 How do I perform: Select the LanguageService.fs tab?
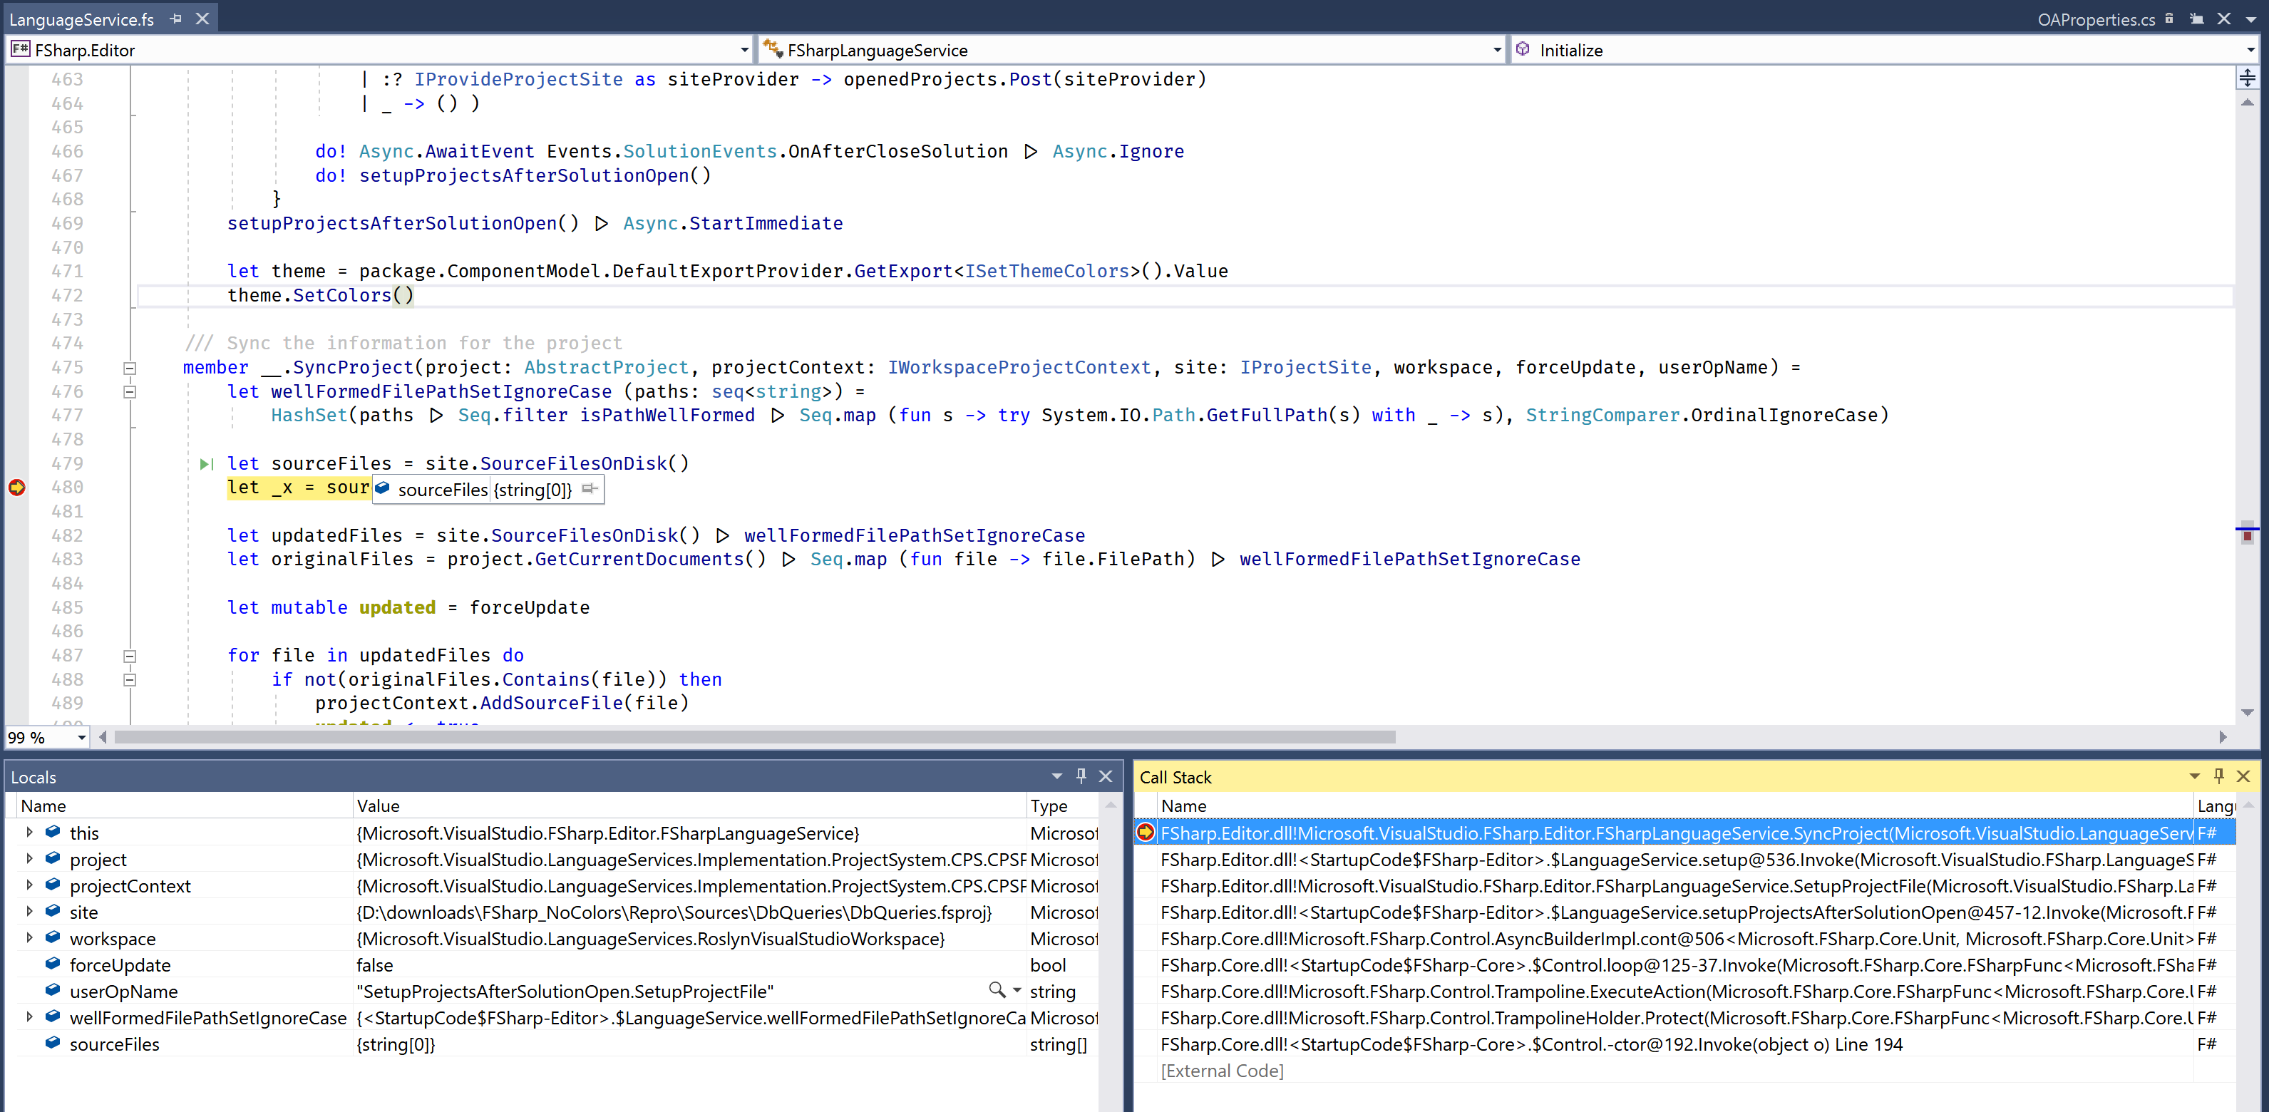pos(81,19)
